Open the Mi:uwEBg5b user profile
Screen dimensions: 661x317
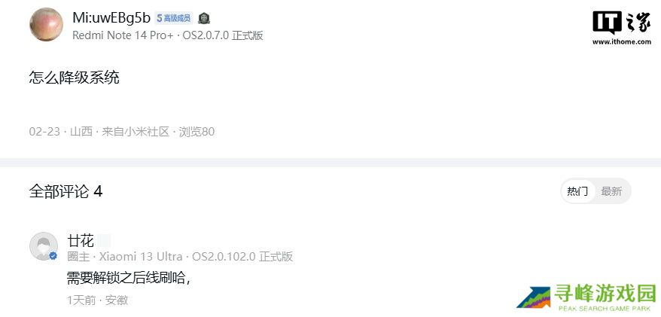(x=111, y=18)
